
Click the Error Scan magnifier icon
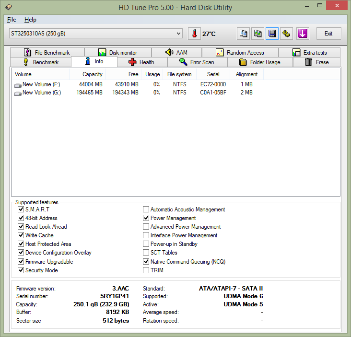[183, 62]
